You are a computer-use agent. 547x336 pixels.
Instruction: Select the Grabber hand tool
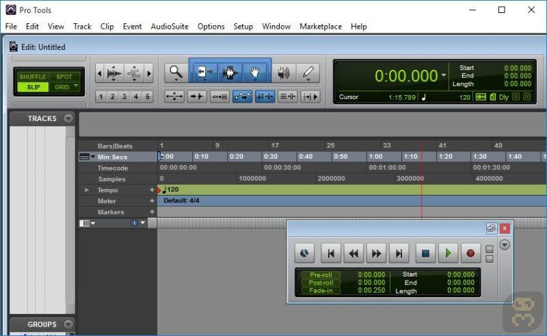[255, 73]
